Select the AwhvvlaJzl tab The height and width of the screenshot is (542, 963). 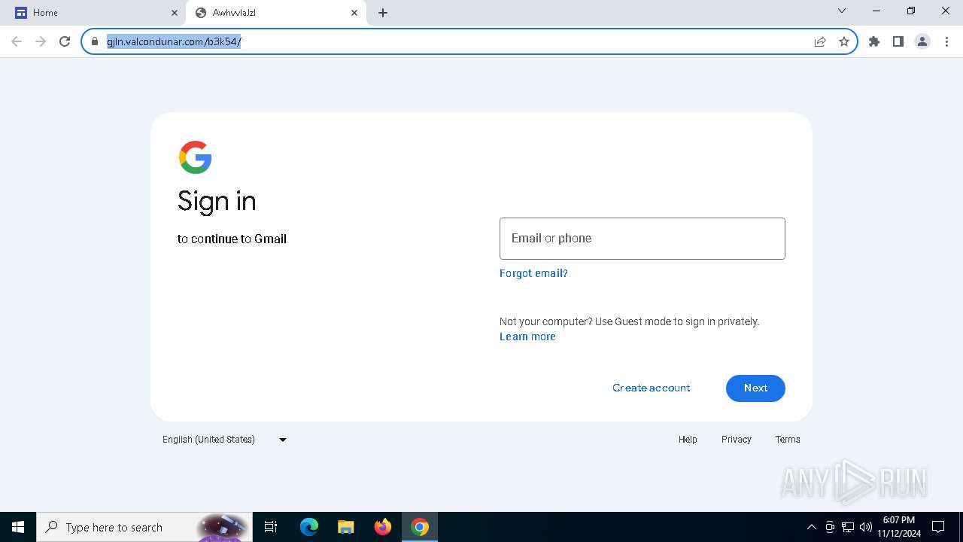(x=276, y=13)
